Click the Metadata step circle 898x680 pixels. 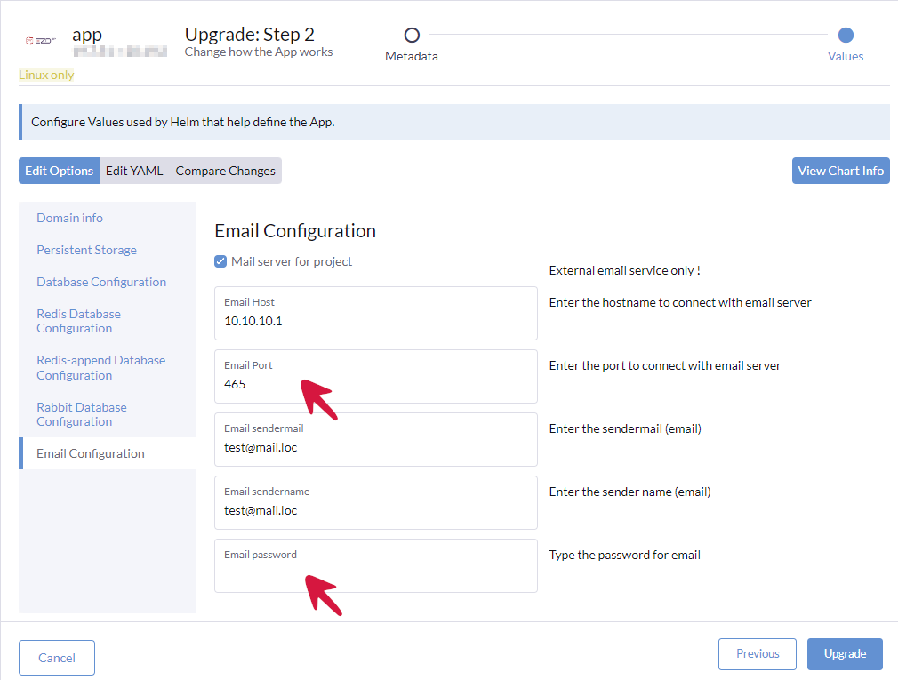coord(412,36)
